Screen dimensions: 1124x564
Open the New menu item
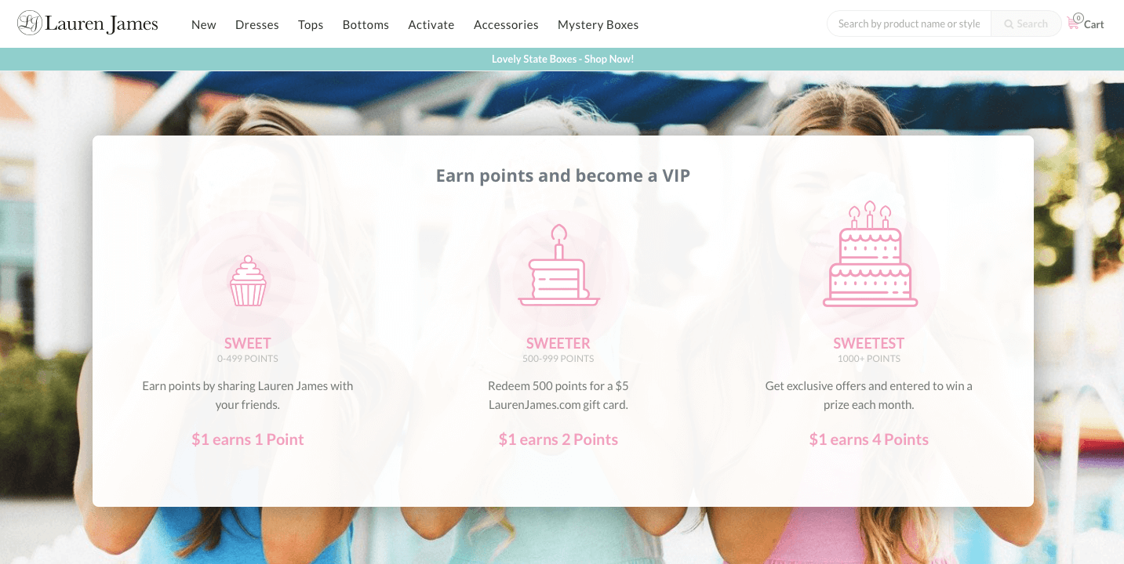click(x=204, y=24)
